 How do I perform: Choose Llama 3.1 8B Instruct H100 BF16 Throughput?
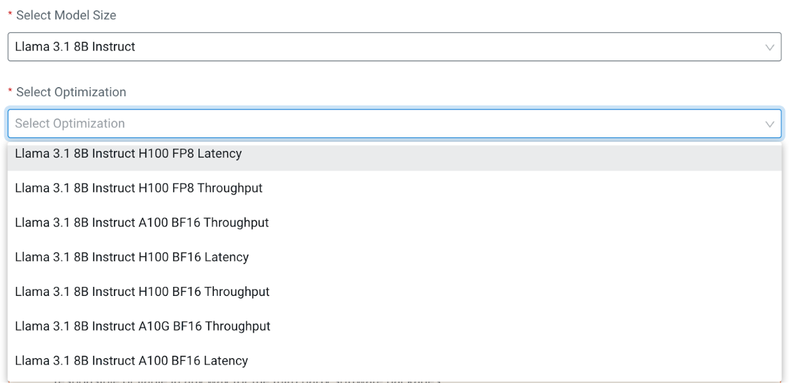point(142,291)
